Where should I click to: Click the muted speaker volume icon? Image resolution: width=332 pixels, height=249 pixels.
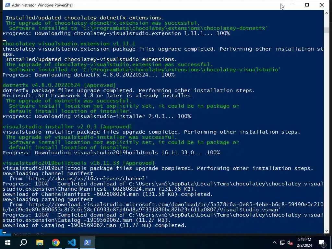290,243
